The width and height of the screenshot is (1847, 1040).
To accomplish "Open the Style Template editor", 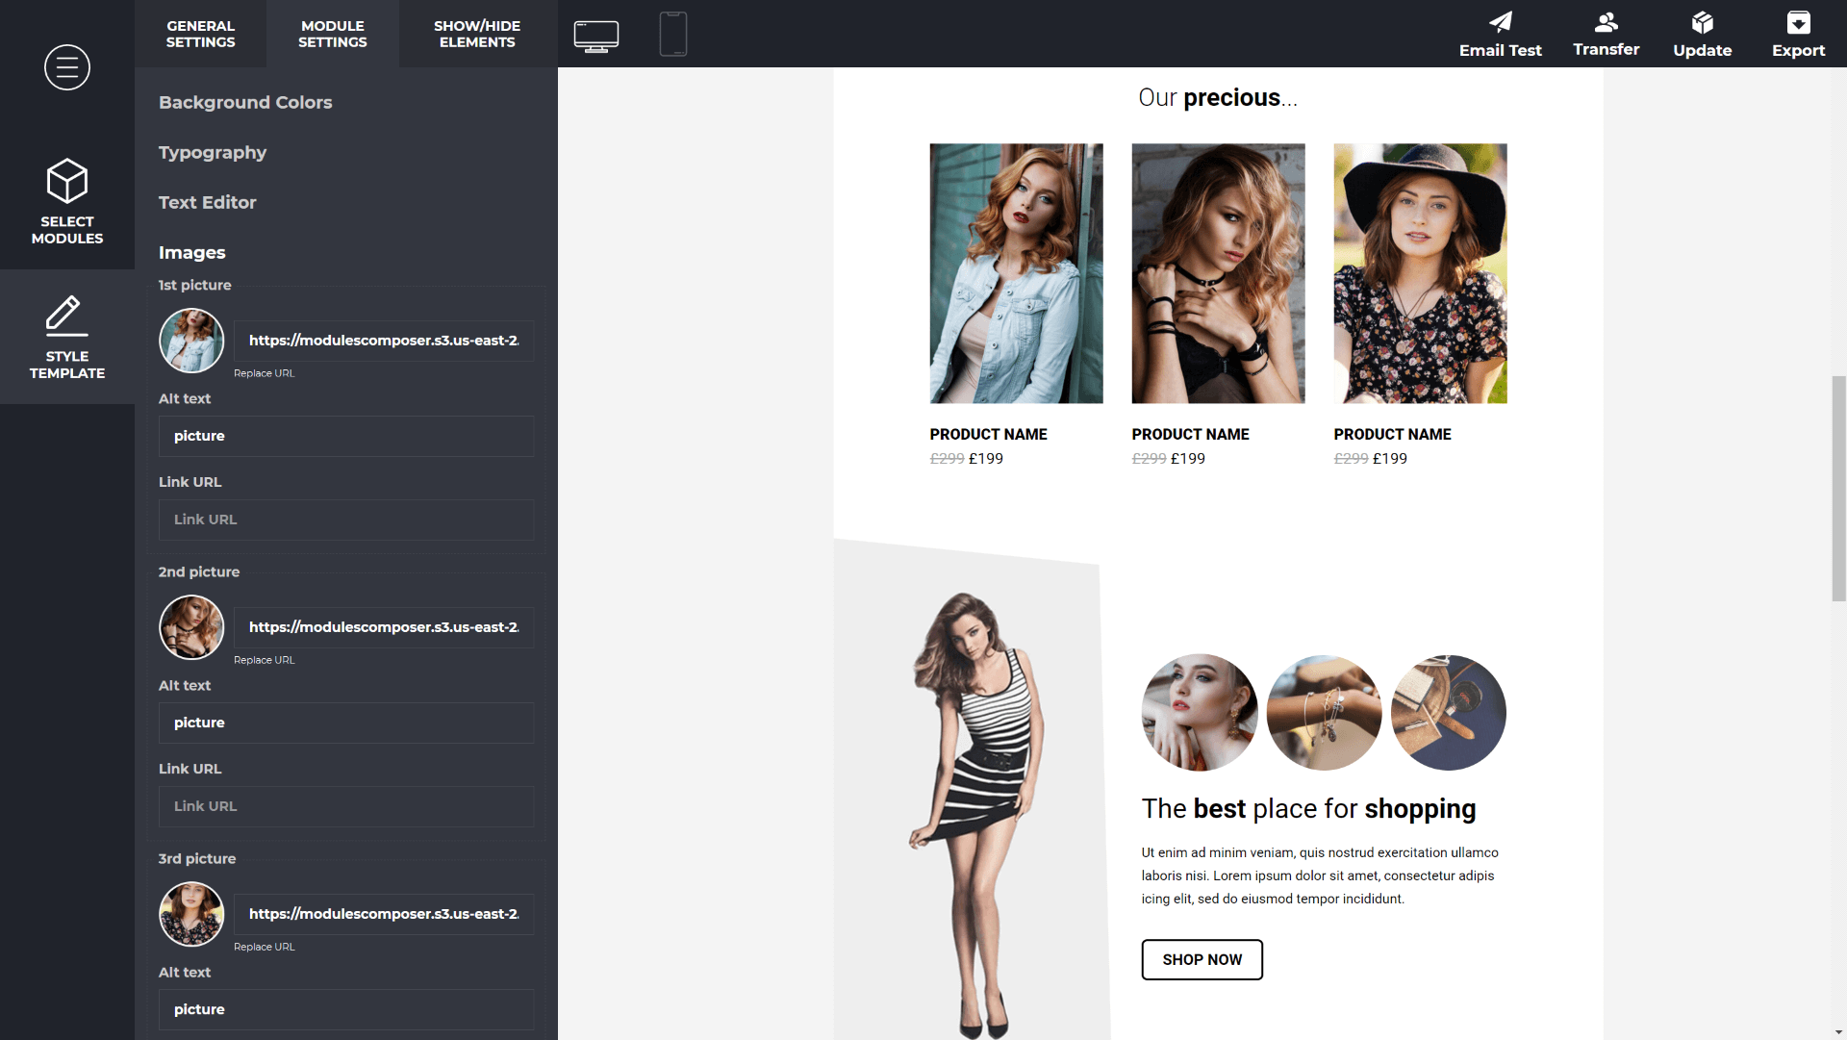I will click(x=66, y=337).
